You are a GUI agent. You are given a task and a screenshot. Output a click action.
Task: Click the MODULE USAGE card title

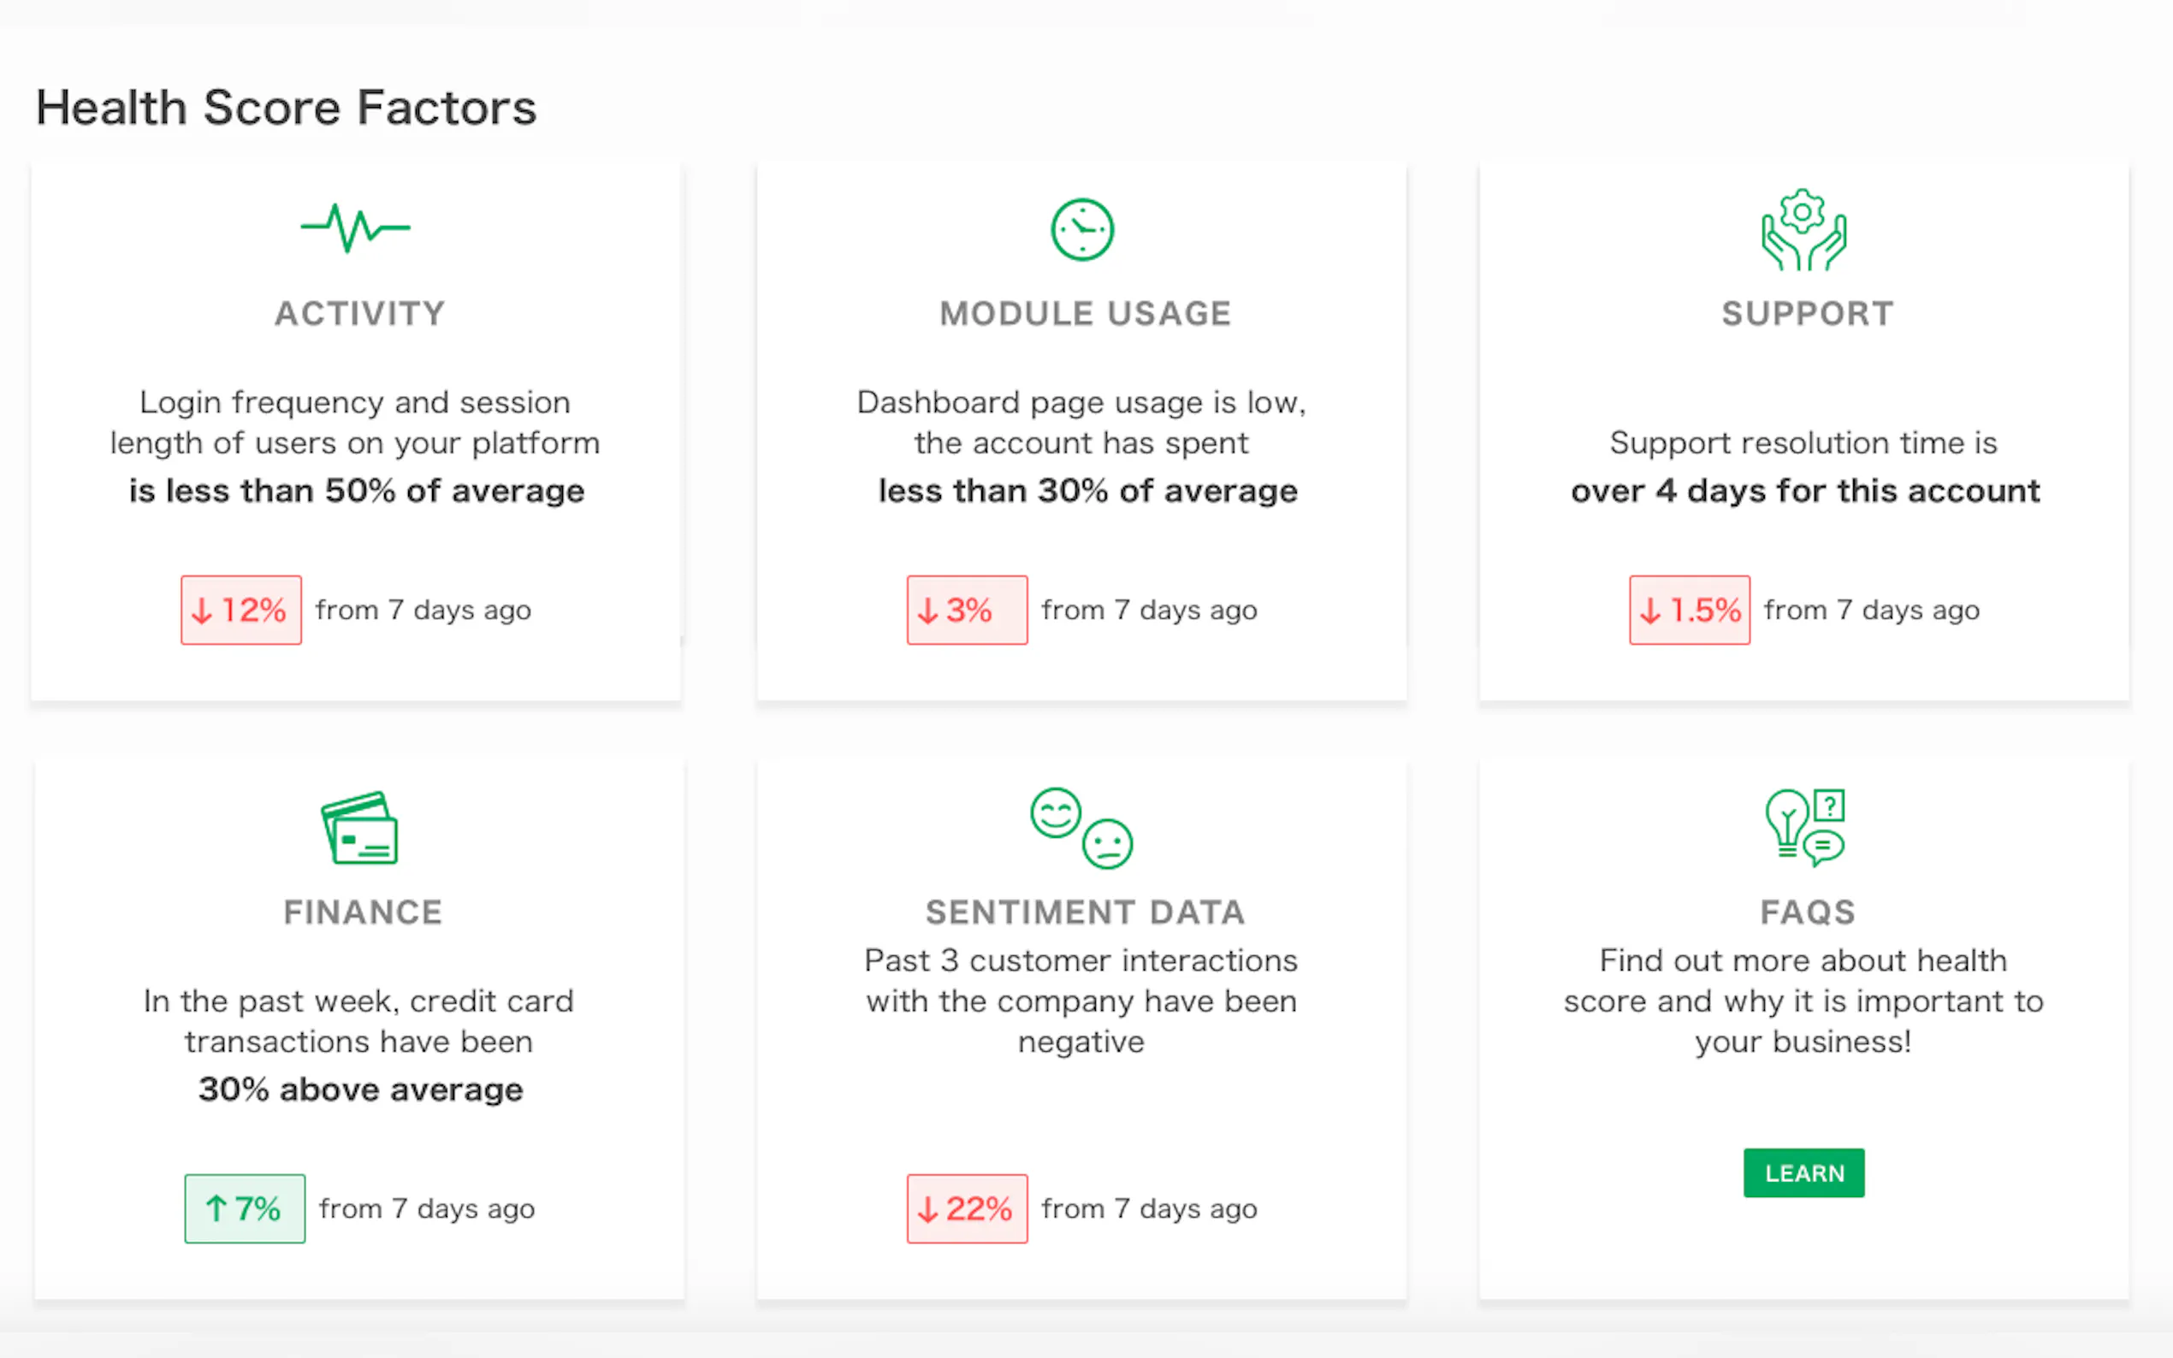coord(1085,314)
